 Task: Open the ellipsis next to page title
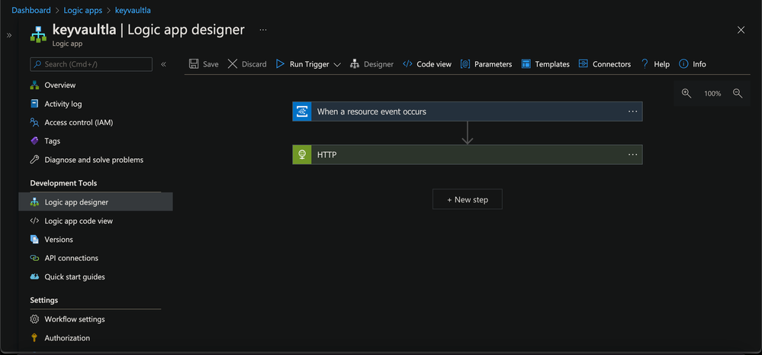[263, 30]
